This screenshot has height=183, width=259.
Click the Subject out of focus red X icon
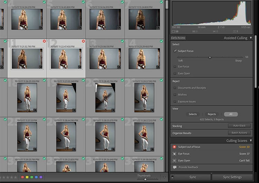[x=175, y=147]
